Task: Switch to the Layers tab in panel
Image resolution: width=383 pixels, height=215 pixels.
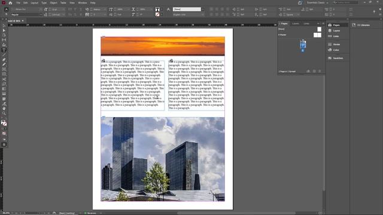Action: coord(296,24)
